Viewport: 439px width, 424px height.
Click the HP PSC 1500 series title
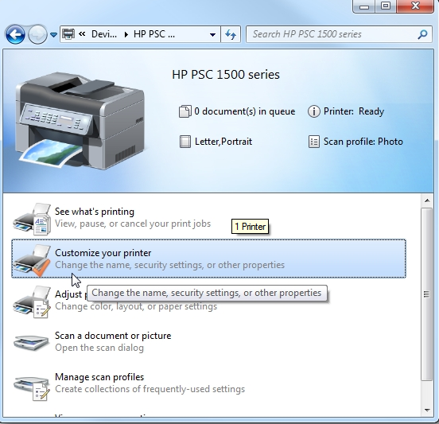(x=226, y=75)
